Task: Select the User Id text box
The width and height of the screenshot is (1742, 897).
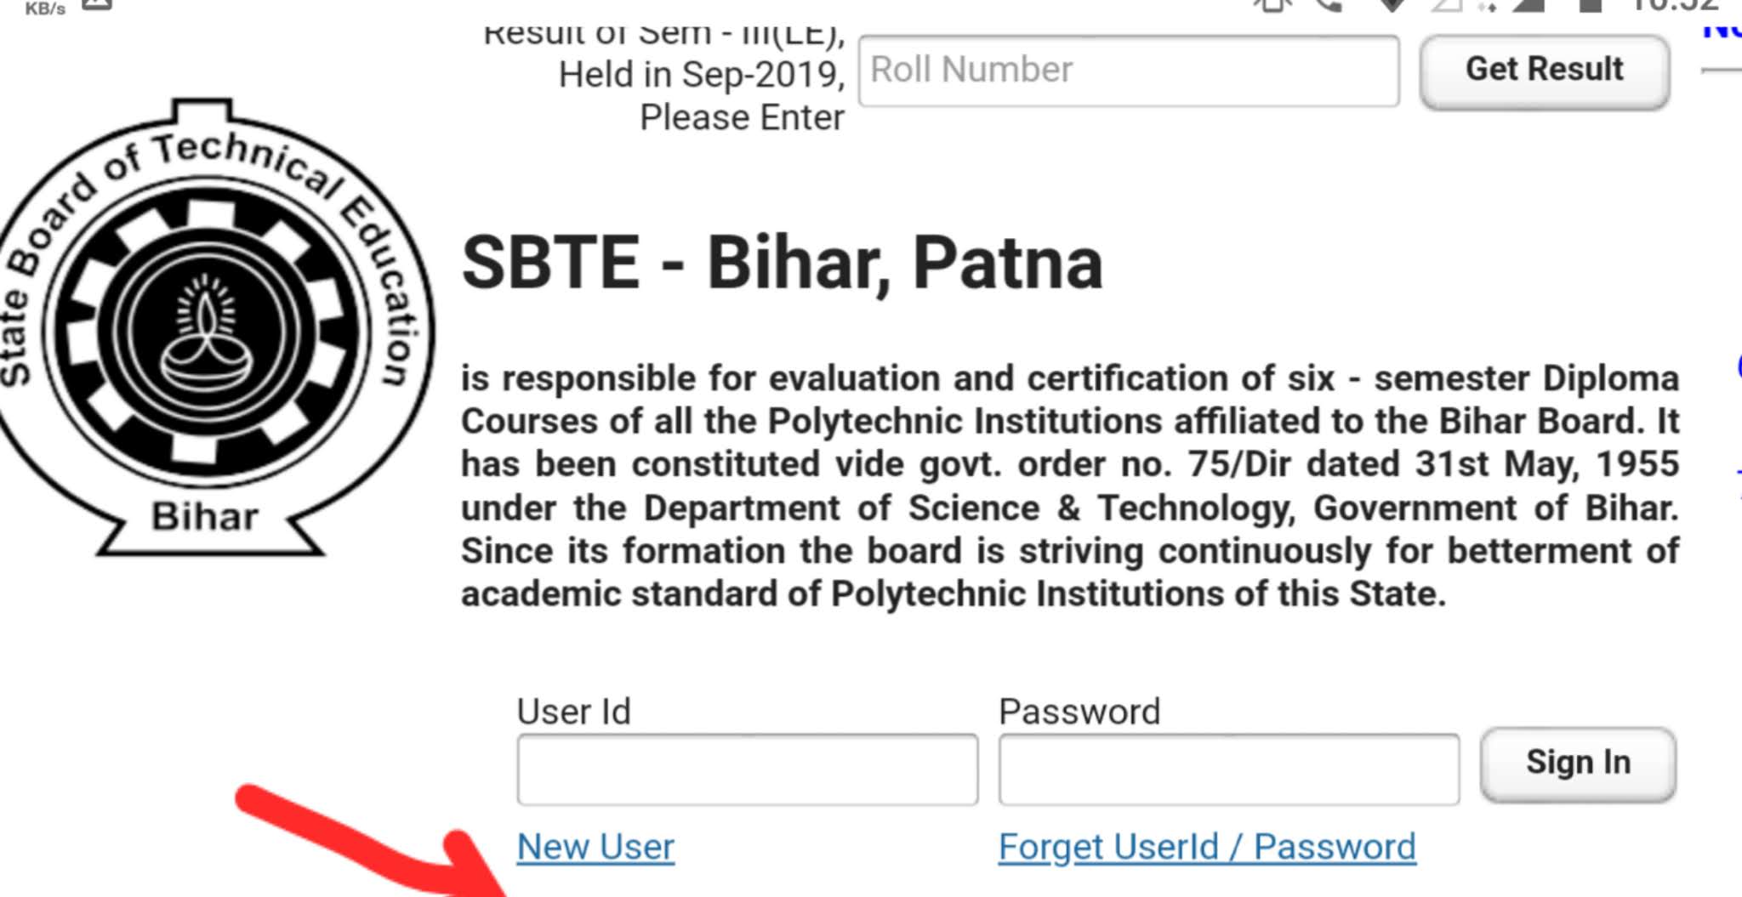Action: (x=747, y=769)
